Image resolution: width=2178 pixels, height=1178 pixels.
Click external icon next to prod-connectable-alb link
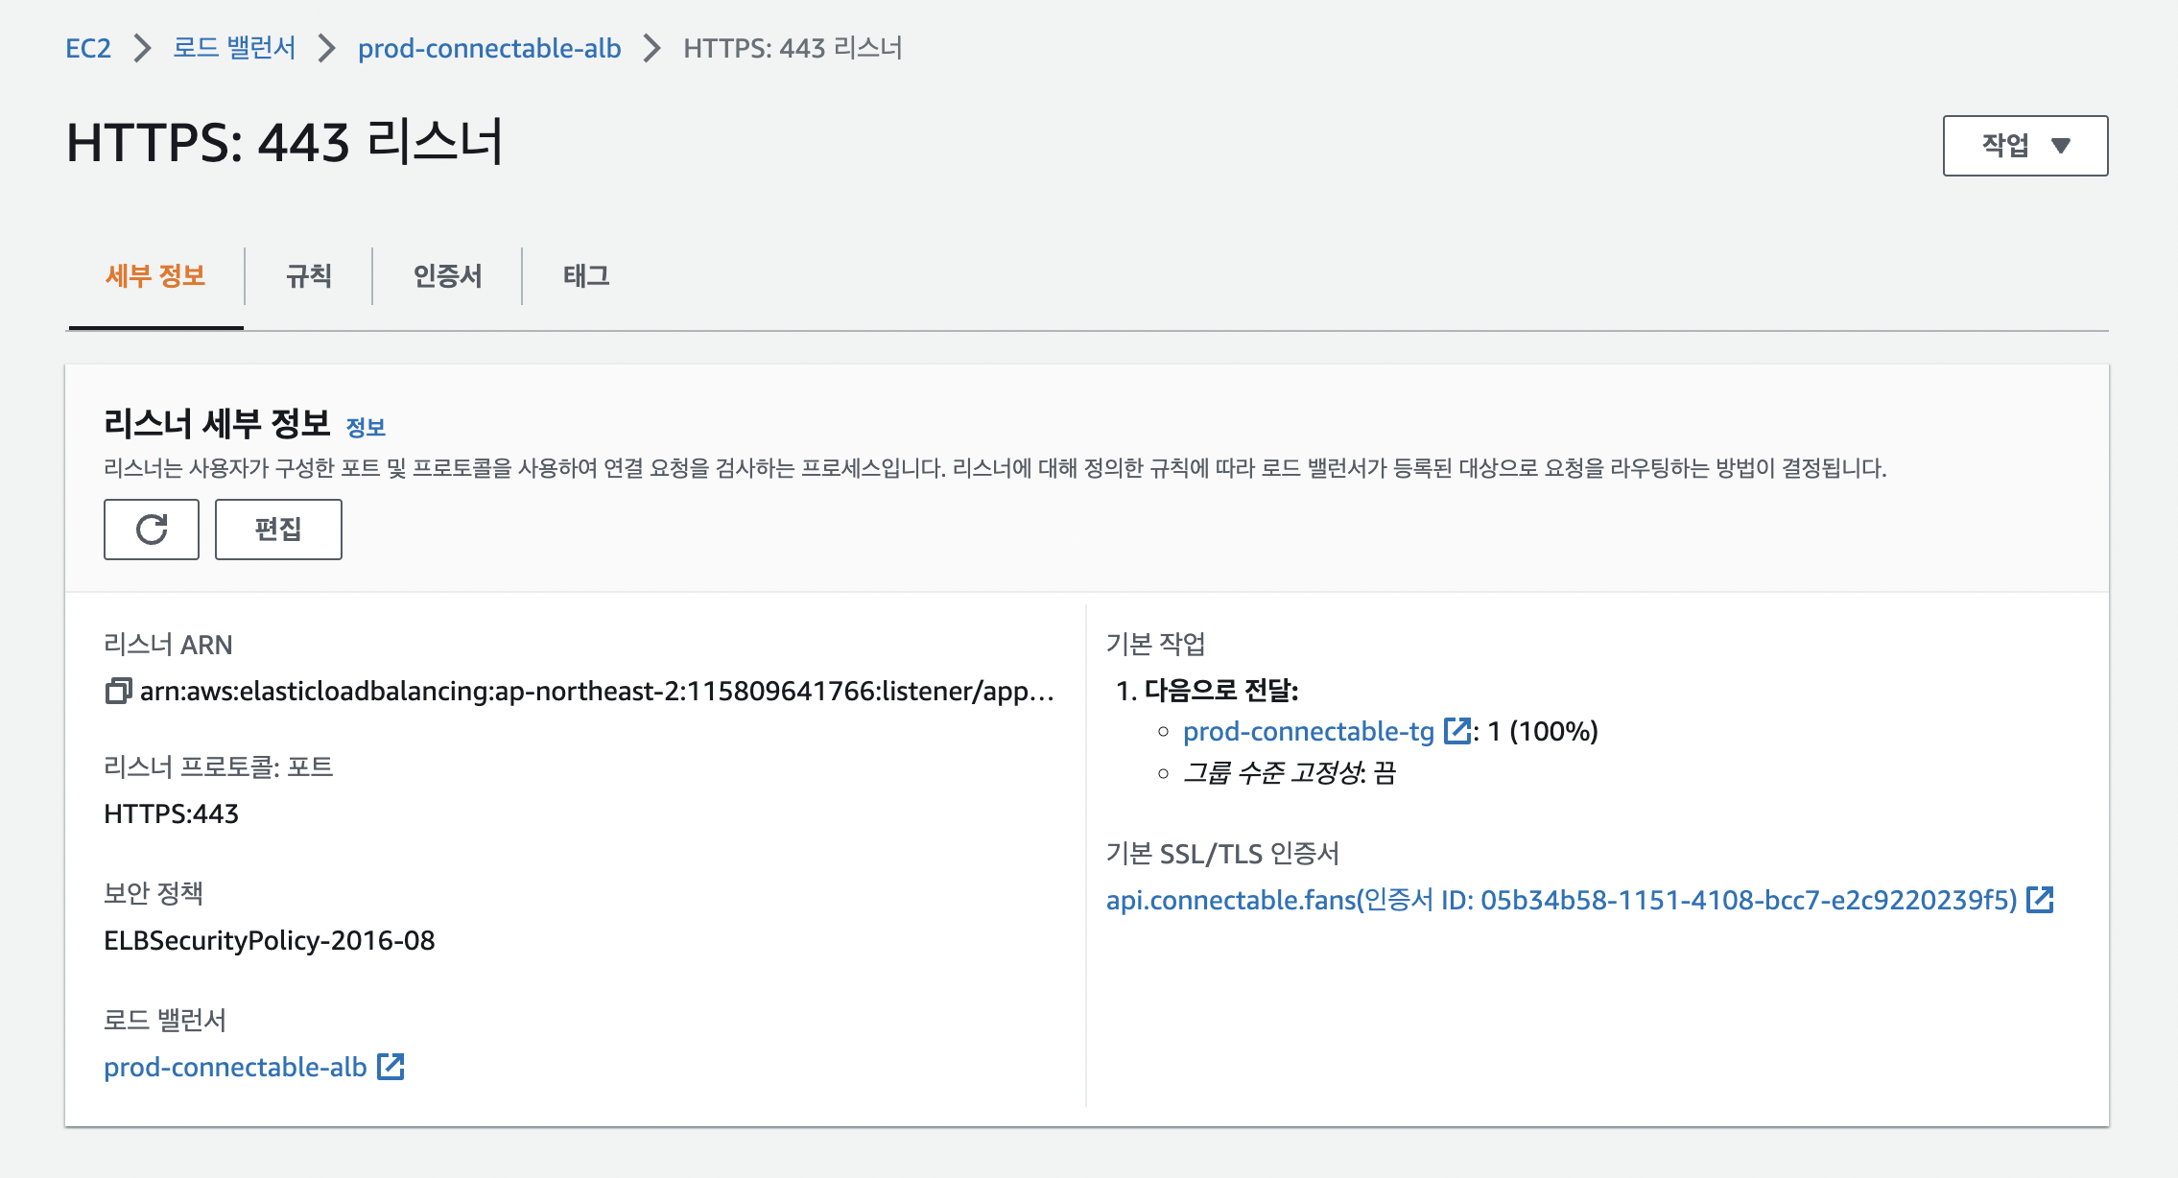click(x=391, y=1067)
